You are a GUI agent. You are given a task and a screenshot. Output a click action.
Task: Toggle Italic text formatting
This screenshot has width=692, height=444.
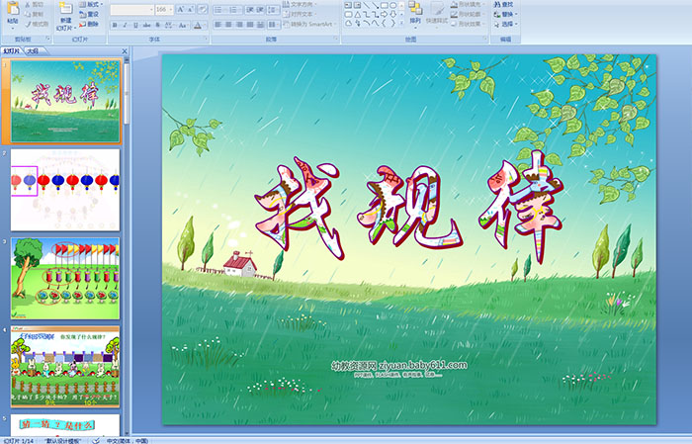(x=125, y=25)
